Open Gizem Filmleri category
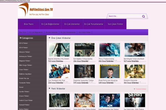Image resolution: width=166 pixels, height=110 pixels. point(24,96)
